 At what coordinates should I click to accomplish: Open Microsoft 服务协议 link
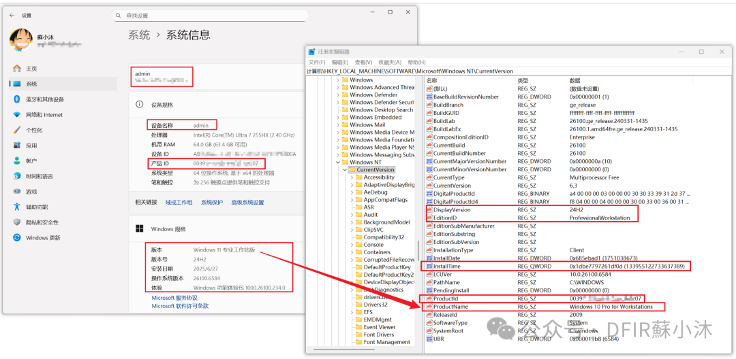click(x=174, y=298)
